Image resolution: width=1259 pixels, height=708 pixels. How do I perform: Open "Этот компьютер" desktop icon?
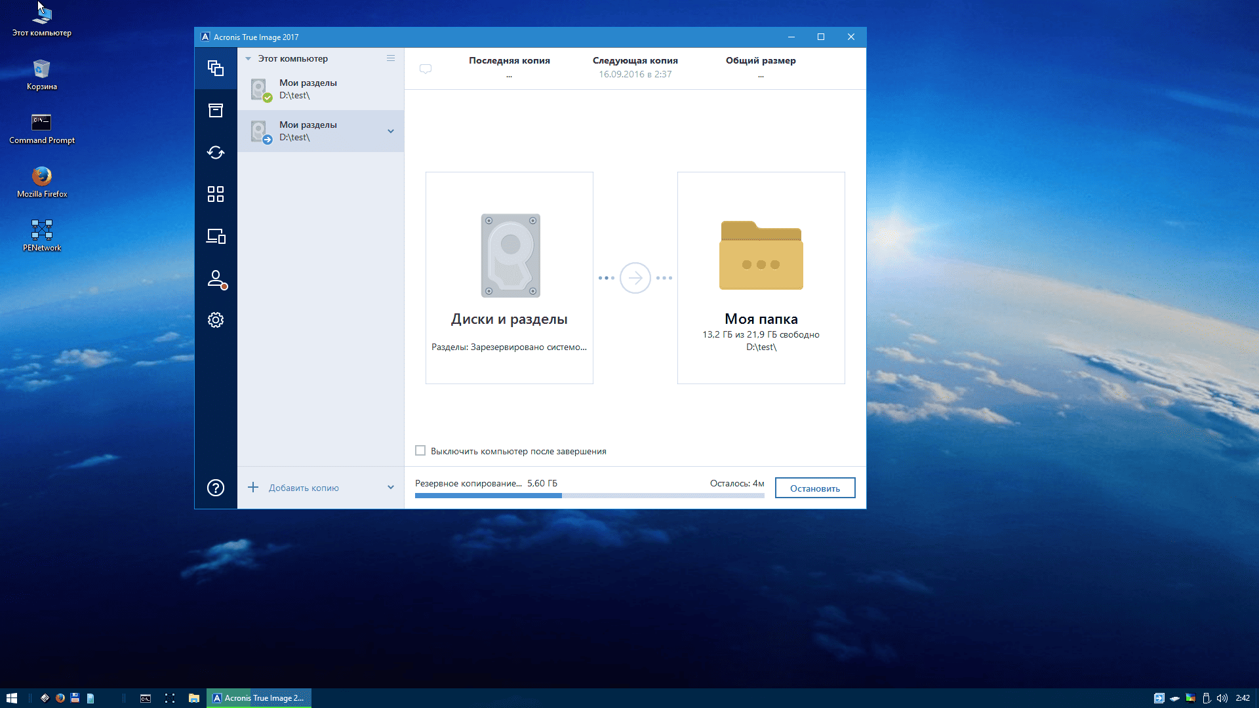point(42,20)
